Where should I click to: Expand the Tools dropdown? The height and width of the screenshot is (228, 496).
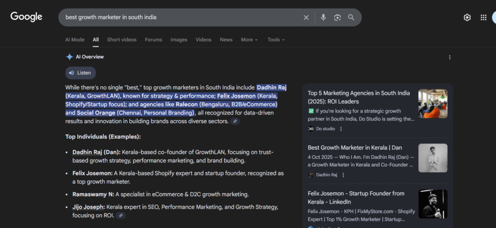tap(276, 40)
